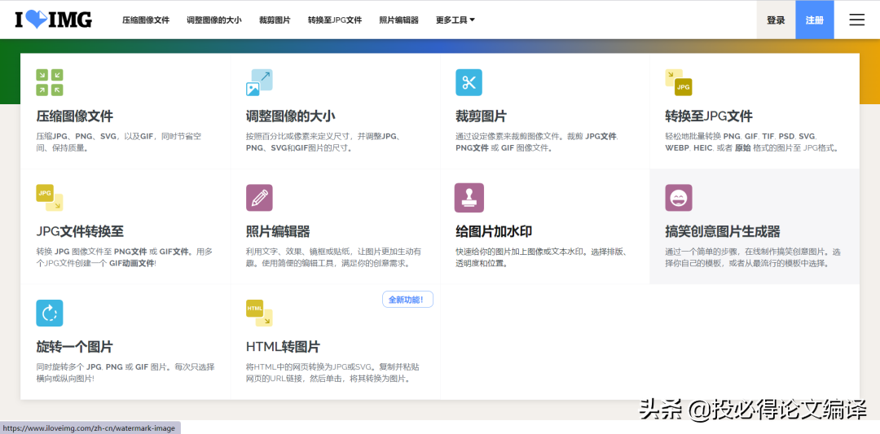Open the hamburger menu
The height and width of the screenshot is (434, 880).
pyautogui.click(x=857, y=20)
